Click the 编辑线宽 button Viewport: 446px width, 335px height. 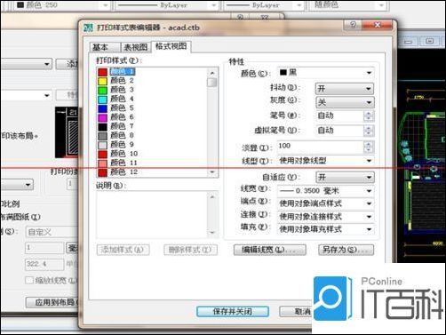[270, 250]
